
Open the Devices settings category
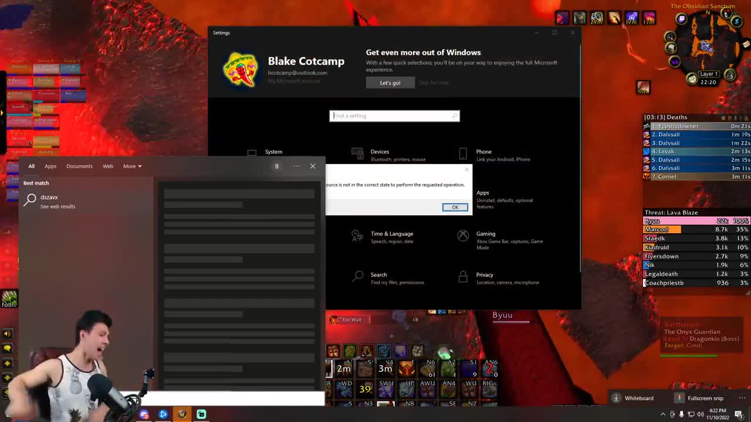380,155
